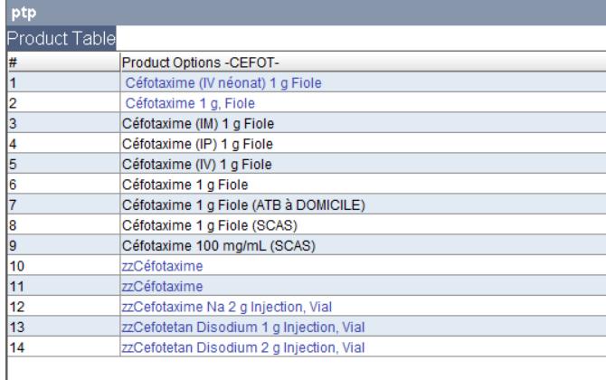The width and height of the screenshot is (606, 380).
Task: Select Céfotaxime (IP) 1 g Fiole option
Action: pyautogui.click(x=196, y=144)
